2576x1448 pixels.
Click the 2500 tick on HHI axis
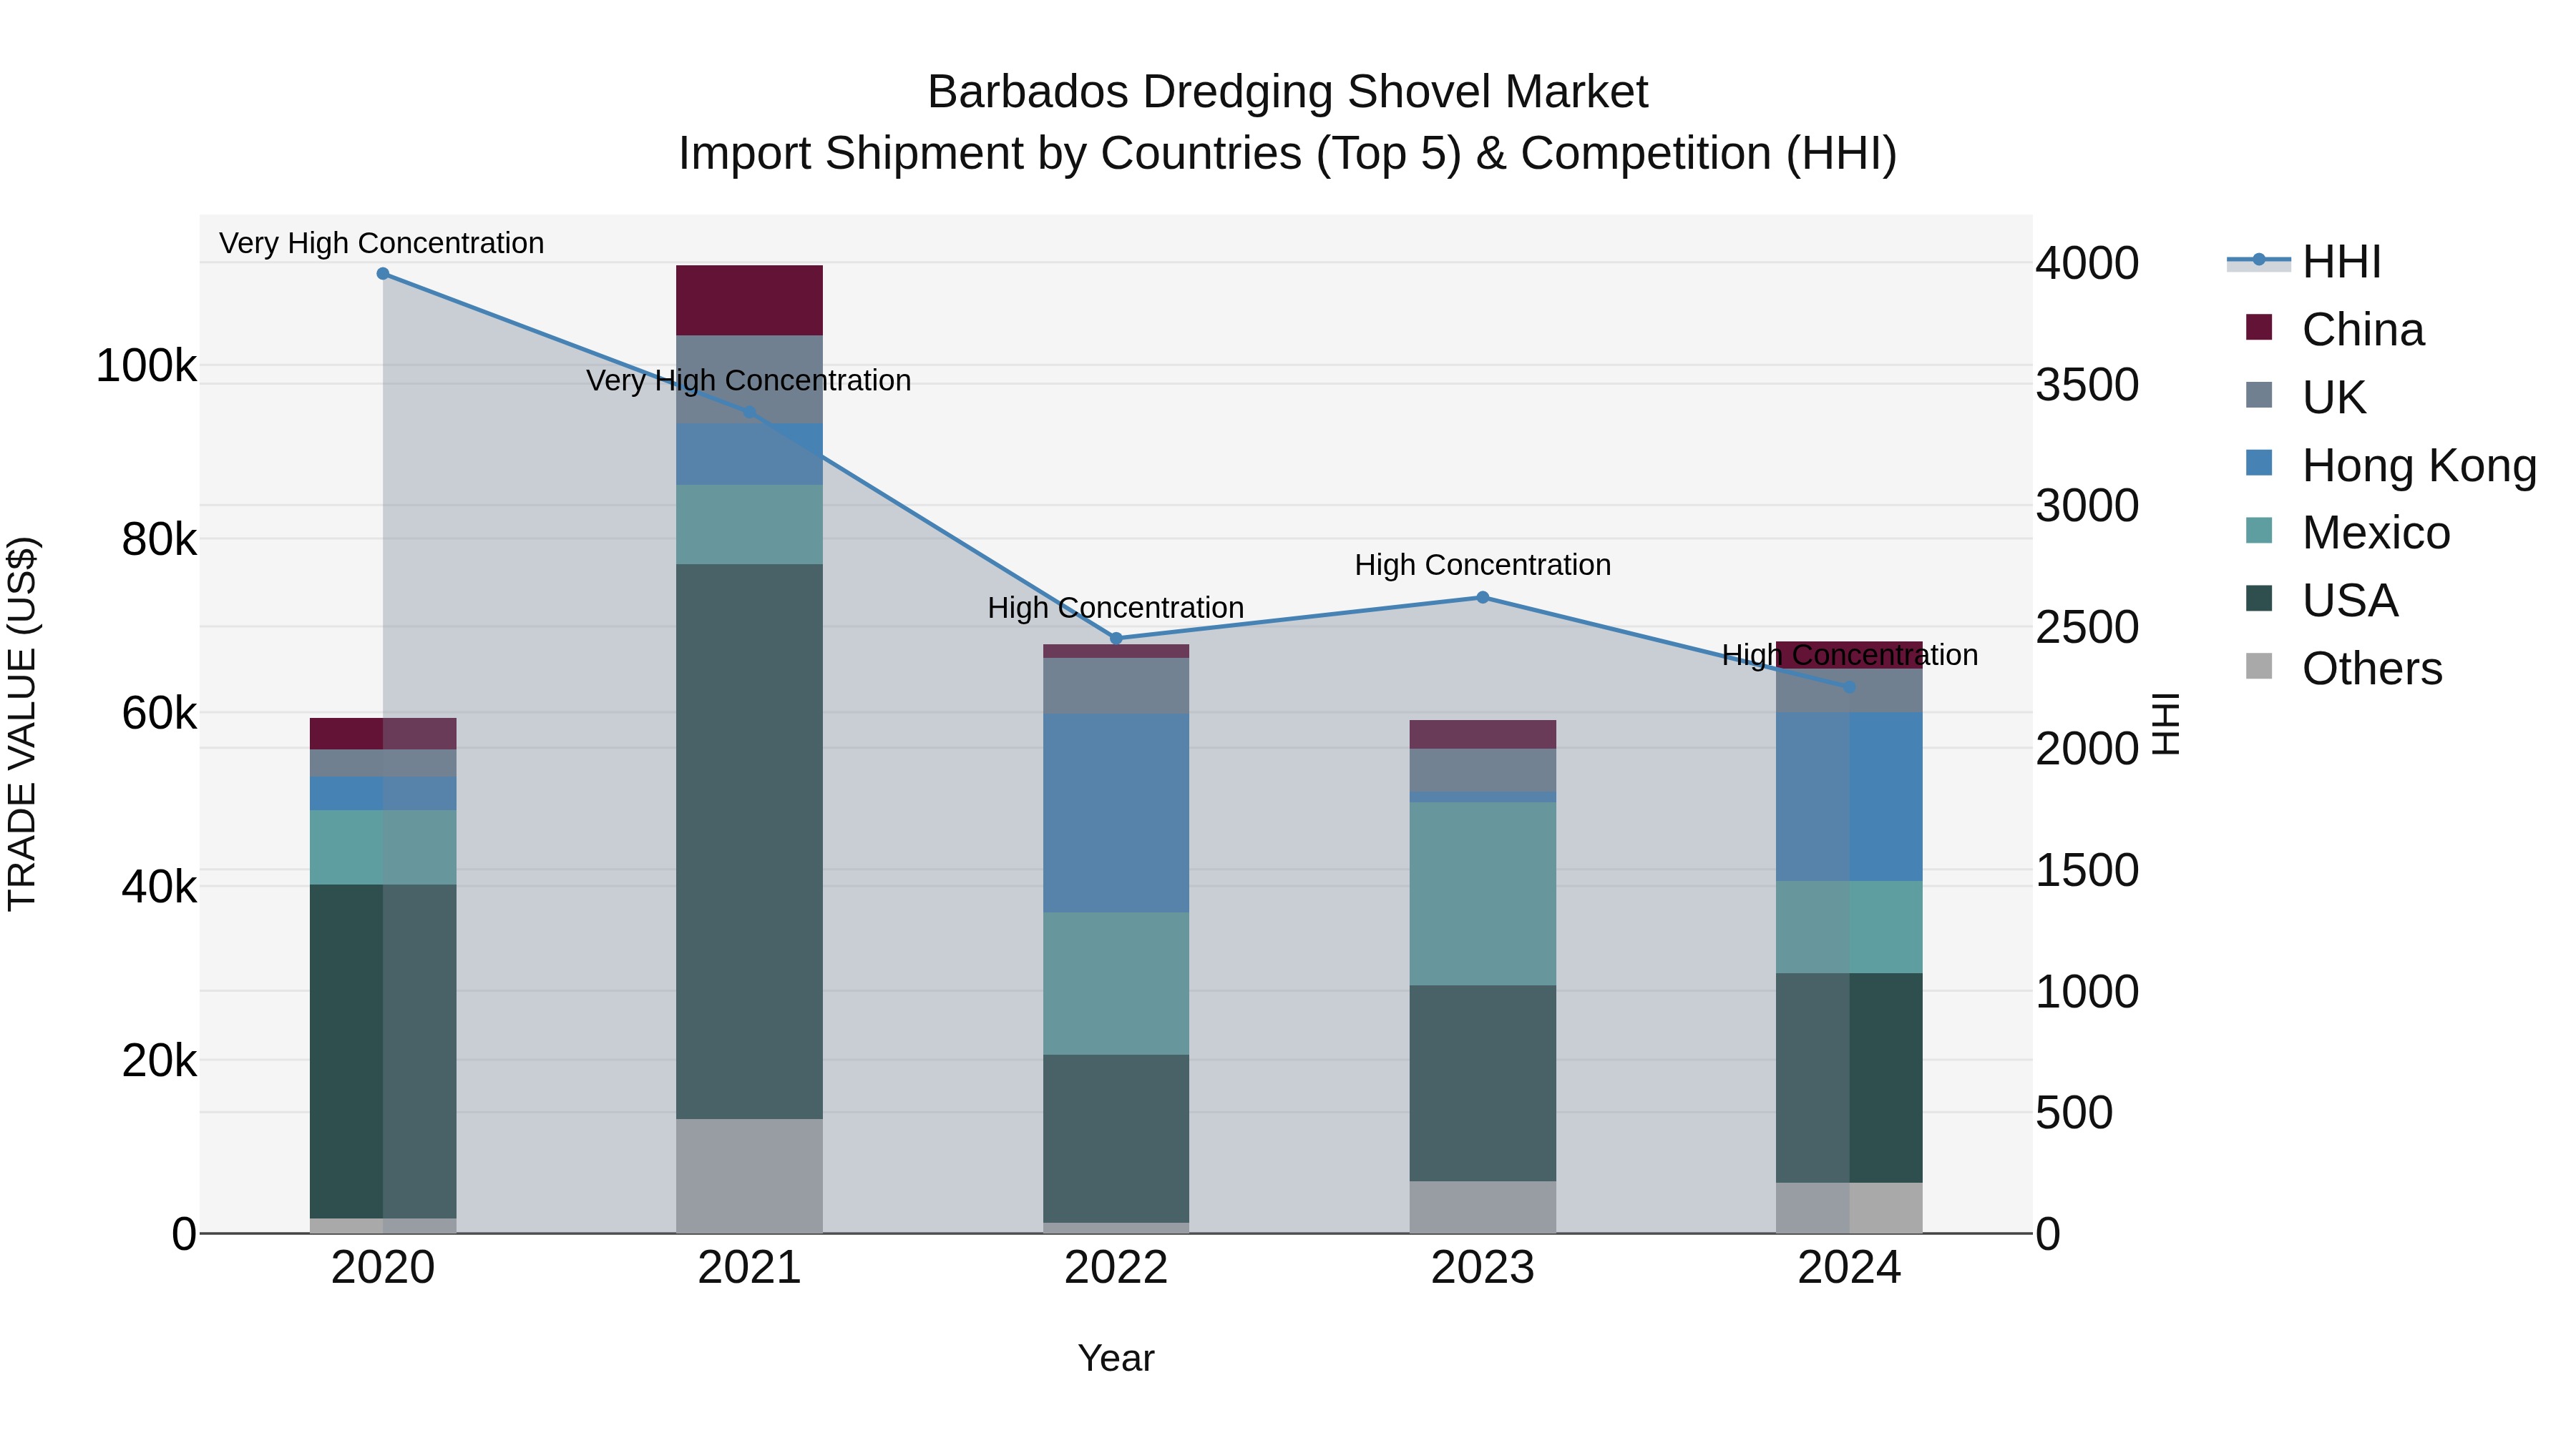[2088, 628]
